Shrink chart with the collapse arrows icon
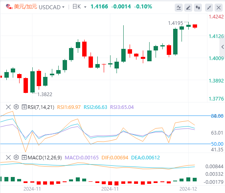Viewport: 225px width, 193px height. pos(209,8)
